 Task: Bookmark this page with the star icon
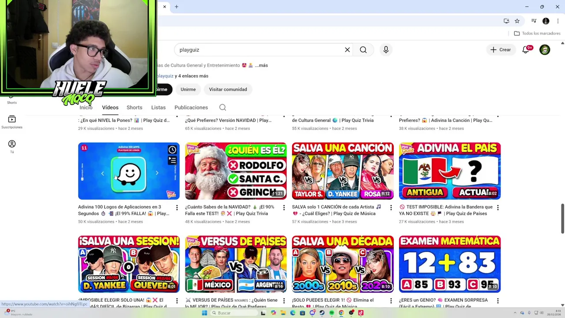[517, 21]
